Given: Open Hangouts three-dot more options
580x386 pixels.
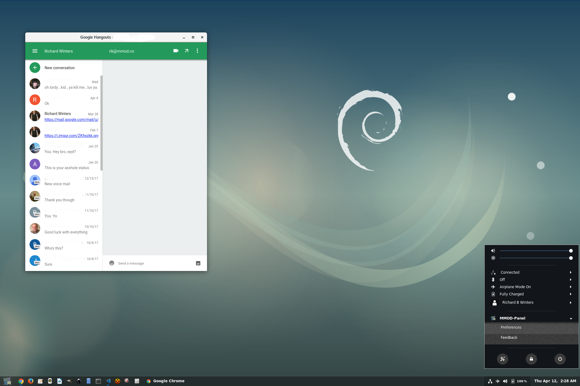Looking at the screenshot, I should (x=197, y=51).
